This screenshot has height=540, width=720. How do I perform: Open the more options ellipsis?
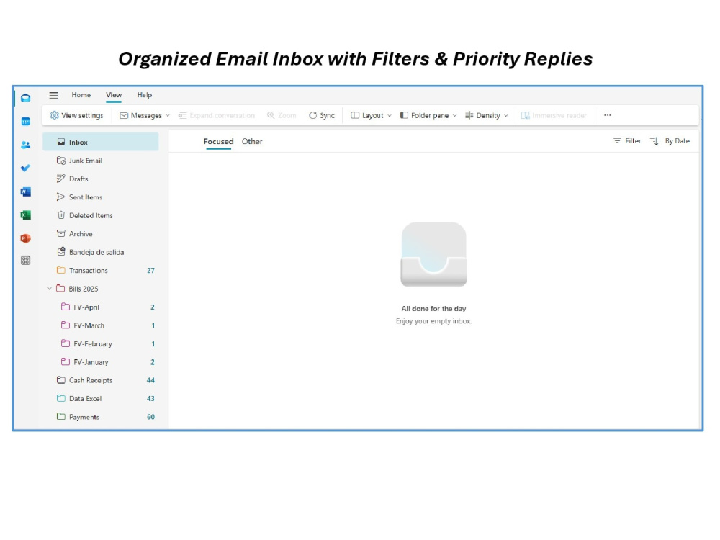point(608,115)
